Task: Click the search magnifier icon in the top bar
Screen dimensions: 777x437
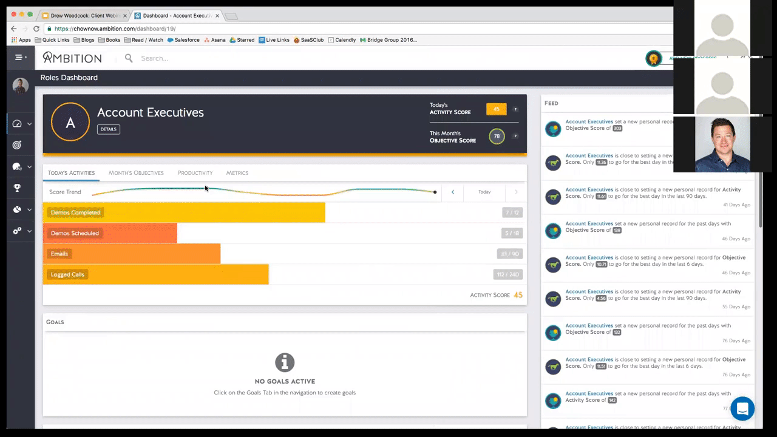Action: click(128, 58)
